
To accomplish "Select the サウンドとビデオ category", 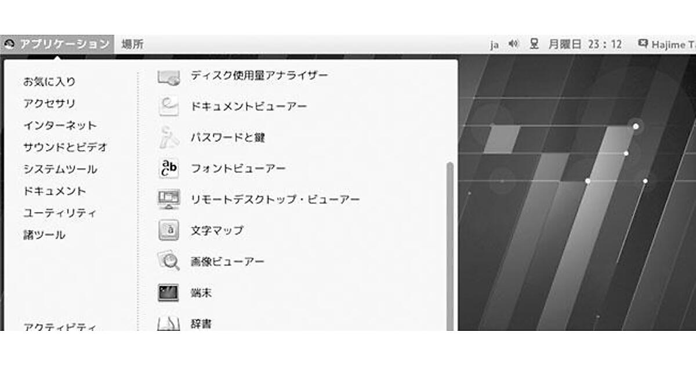I will pos(65,148).
